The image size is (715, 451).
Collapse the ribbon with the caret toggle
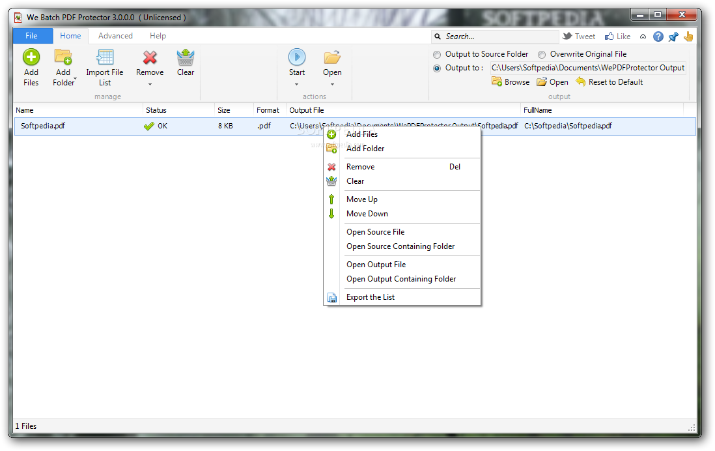pyautogui.click(x=643, y=36)
